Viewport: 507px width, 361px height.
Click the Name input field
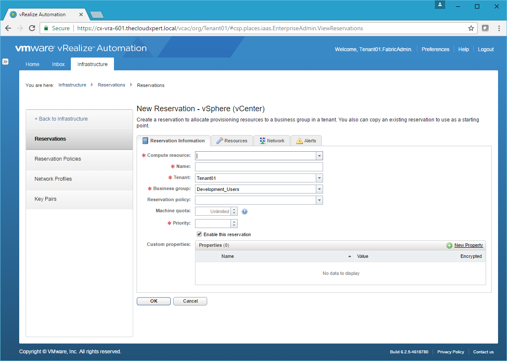[259, 167]
